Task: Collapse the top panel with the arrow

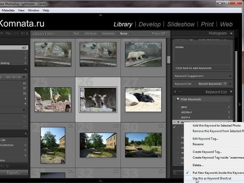Action: (101, 15)
